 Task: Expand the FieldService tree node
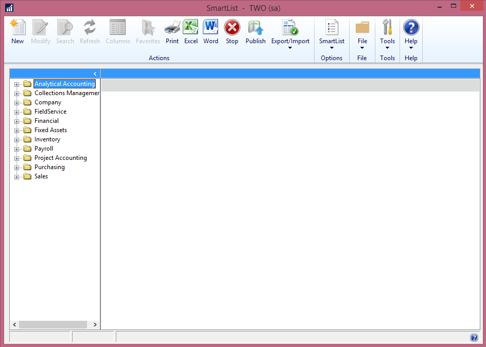point(17,112)
